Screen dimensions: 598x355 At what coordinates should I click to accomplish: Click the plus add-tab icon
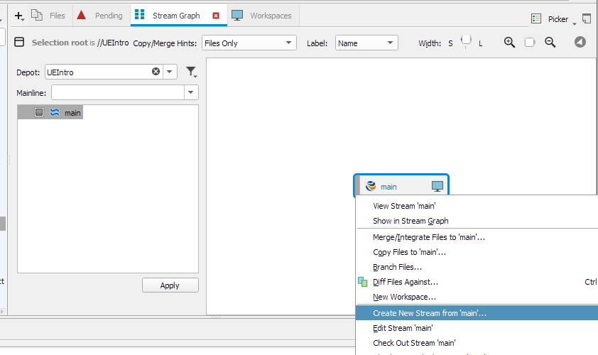[18, 16]
